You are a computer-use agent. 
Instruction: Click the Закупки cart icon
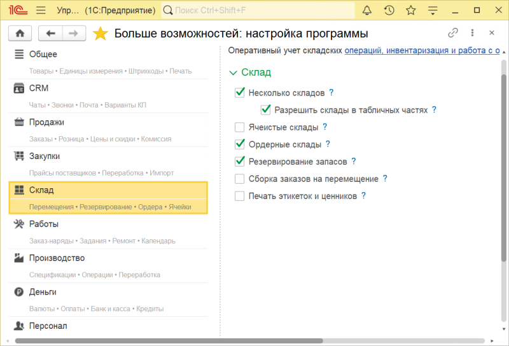[x=19, y=156]
